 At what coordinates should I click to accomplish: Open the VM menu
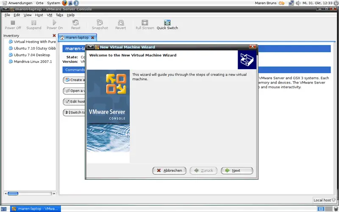(x=50, y=15)
